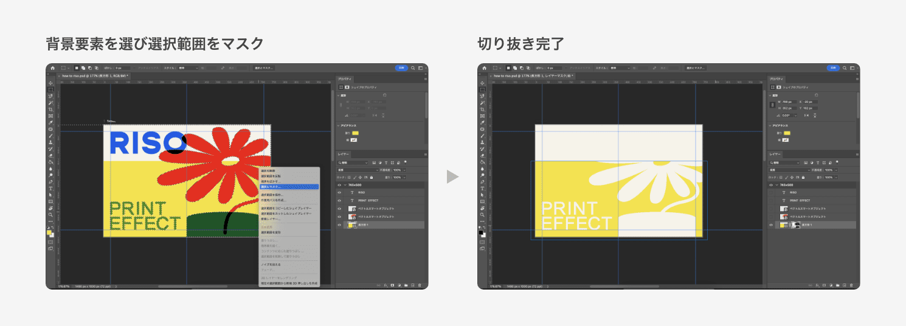The image size is (906, 326).
Task: Click yellow fill swatch in right Properties panel
Action: point(787,133)
